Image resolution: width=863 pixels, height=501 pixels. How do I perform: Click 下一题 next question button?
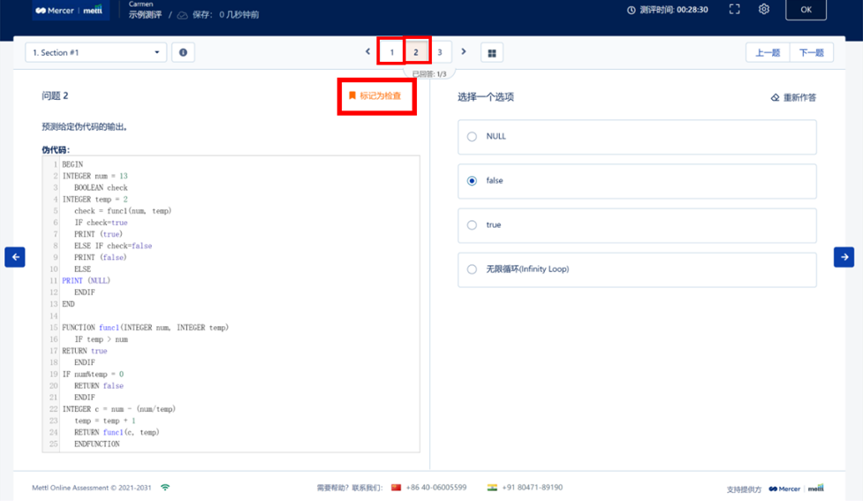pos(811,53)
